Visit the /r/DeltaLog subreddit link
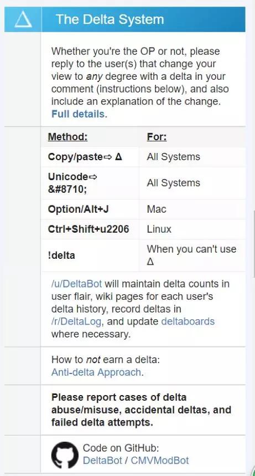Screen dimensions: 255x476 [76, 321]
